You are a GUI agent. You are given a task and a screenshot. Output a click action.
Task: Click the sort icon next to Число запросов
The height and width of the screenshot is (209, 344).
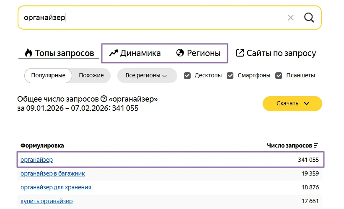pos(316,145)
